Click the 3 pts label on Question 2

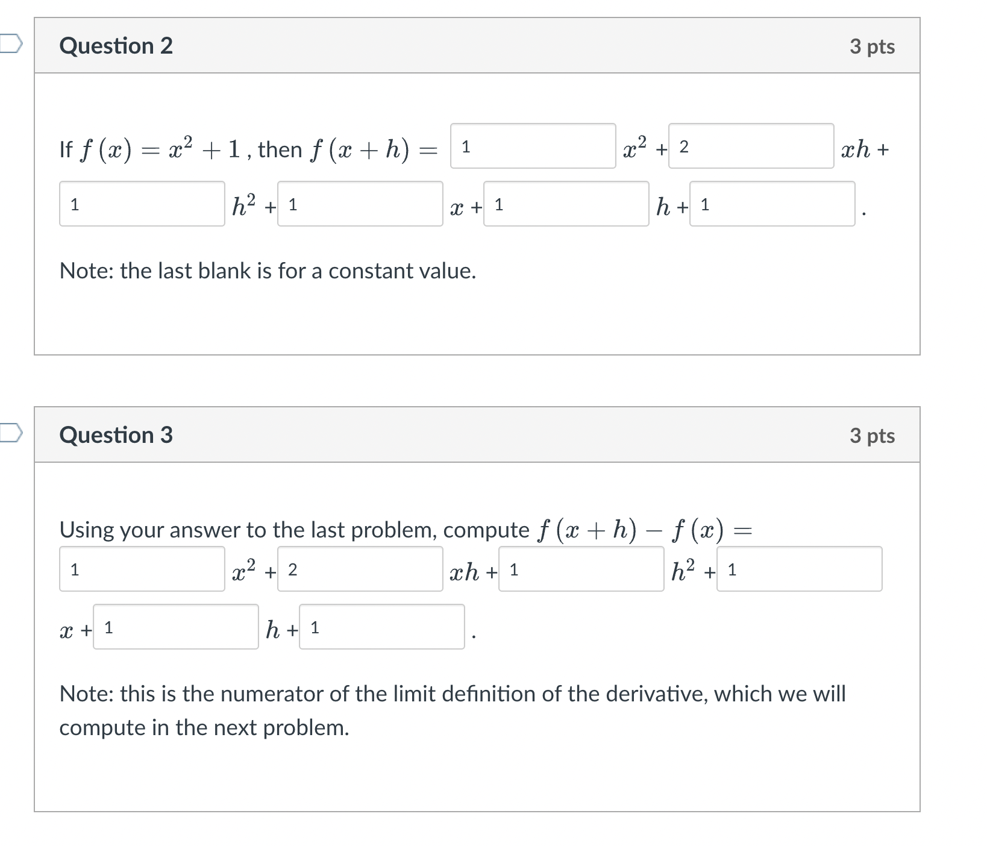(x=872, y=46)
